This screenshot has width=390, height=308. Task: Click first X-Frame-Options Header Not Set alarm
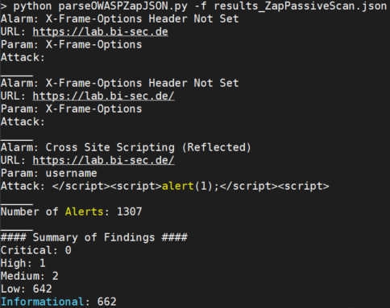click(120, 18)
